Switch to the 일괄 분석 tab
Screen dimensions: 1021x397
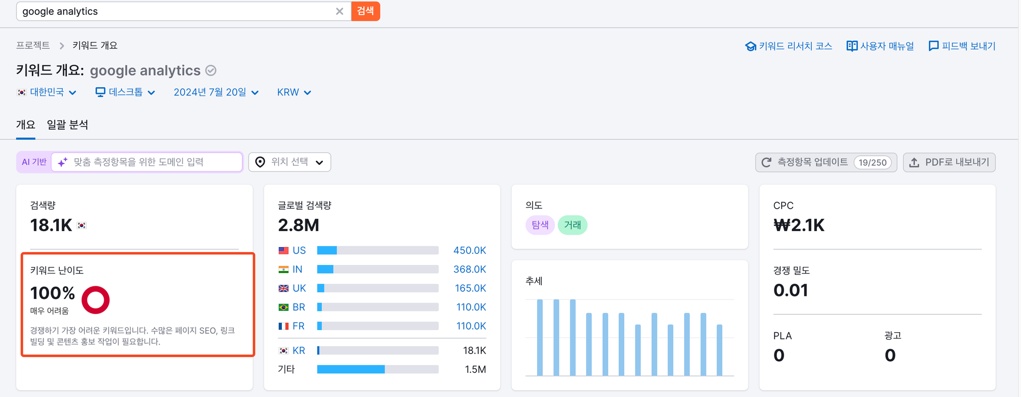pos(67,125)
